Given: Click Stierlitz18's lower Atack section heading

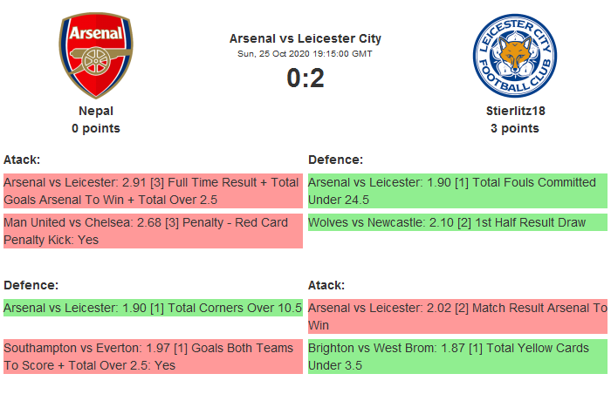Looking at the screenshot, I should pos(326,285).
